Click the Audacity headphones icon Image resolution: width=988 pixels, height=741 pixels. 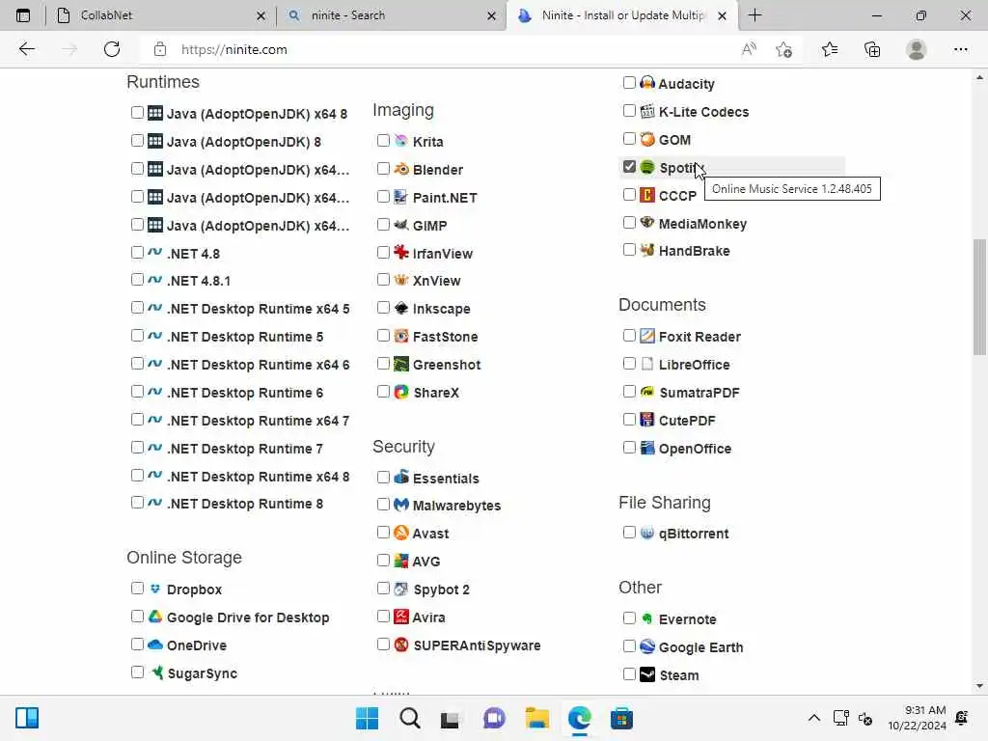[x=647, y=83]
